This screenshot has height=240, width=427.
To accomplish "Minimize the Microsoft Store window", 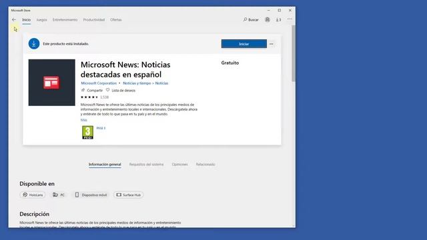I will [269, 10].
